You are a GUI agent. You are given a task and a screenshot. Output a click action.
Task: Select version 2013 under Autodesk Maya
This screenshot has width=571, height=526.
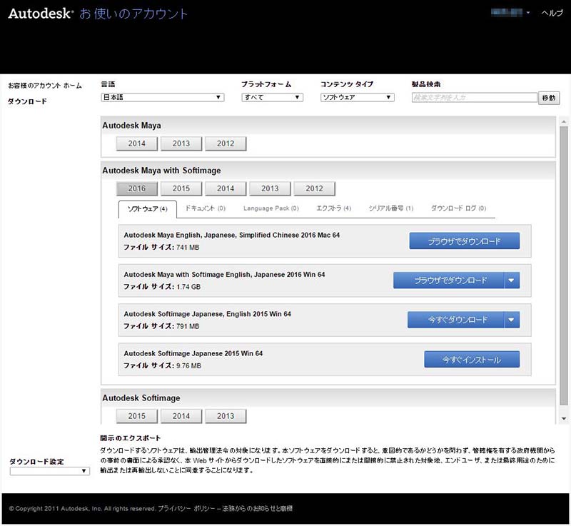(x=181, y=143)
